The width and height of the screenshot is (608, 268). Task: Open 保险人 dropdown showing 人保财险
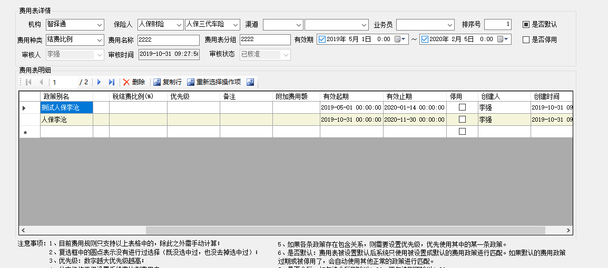click(179, 25)
